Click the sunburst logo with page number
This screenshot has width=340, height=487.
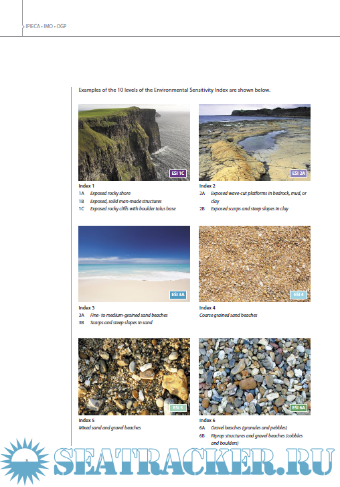click(25, 462)
